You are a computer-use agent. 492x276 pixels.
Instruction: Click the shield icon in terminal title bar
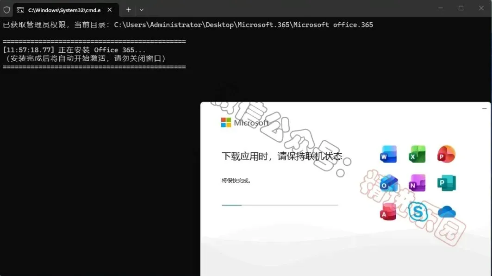(x=6, y=10)
